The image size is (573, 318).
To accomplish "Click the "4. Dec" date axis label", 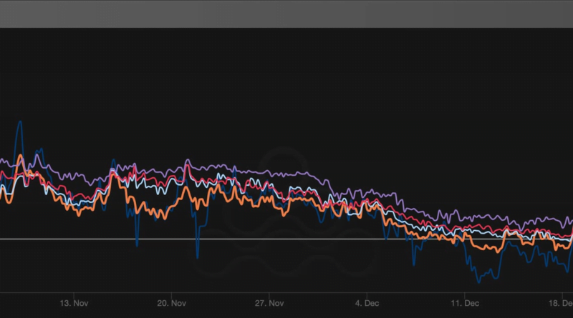I will coord(367,303).
